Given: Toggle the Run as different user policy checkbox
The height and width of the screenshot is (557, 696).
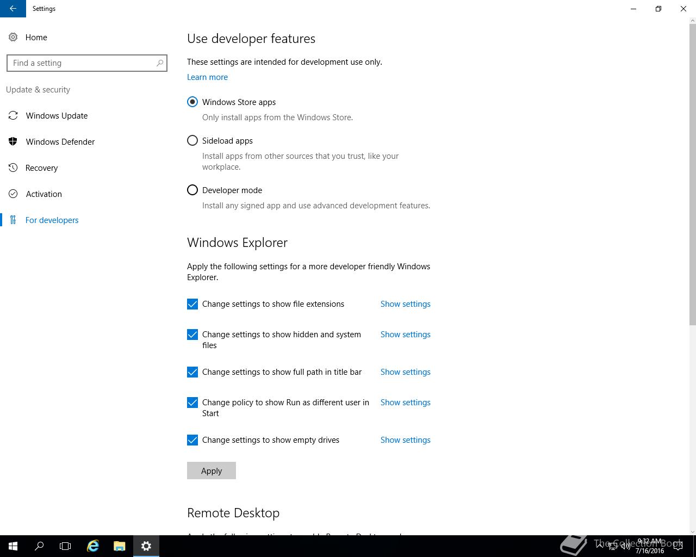Looking at the screenshot, I should (192, 403).
